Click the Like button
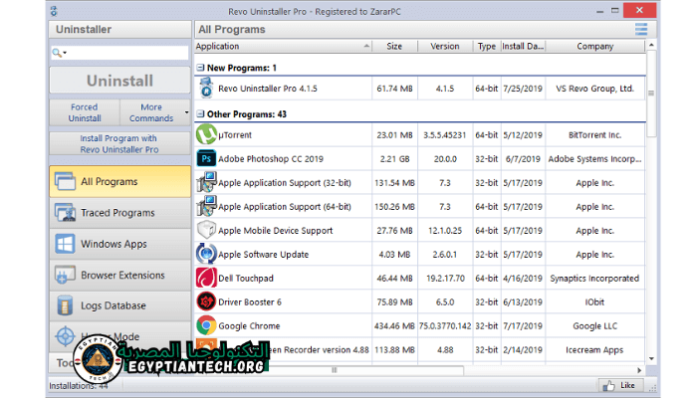Viewport: 695px width, 398px height. pyautogui.click(x=619, y=386)
